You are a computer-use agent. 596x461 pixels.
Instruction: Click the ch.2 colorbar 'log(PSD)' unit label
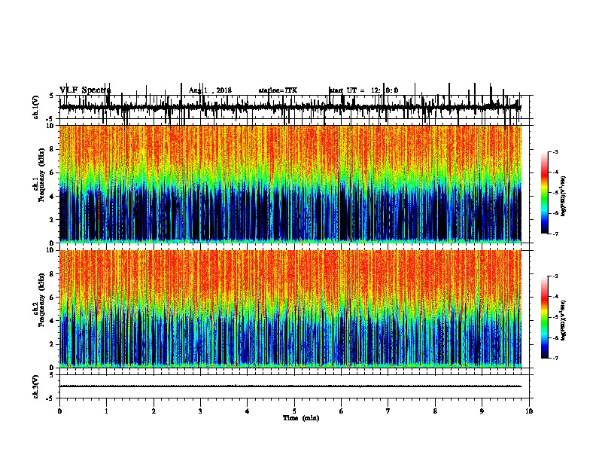point(564,321)
